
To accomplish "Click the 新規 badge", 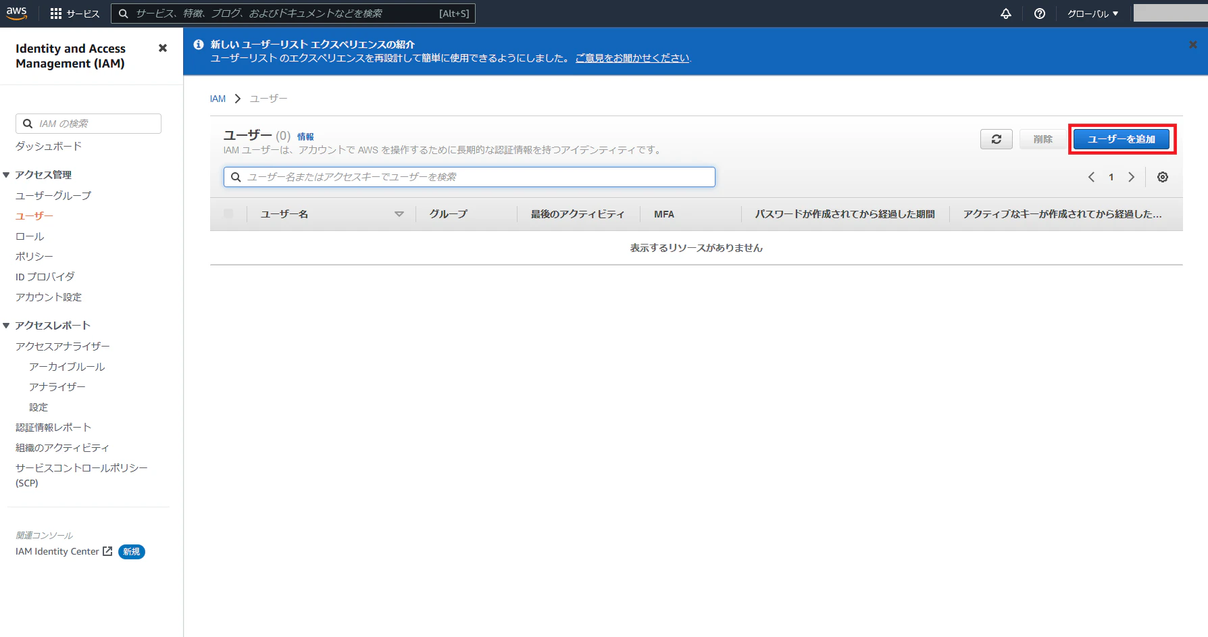I will 132,552.
